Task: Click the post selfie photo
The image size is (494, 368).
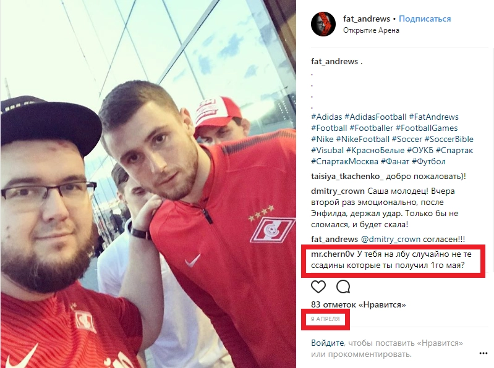Action: [x=148, y=184]
